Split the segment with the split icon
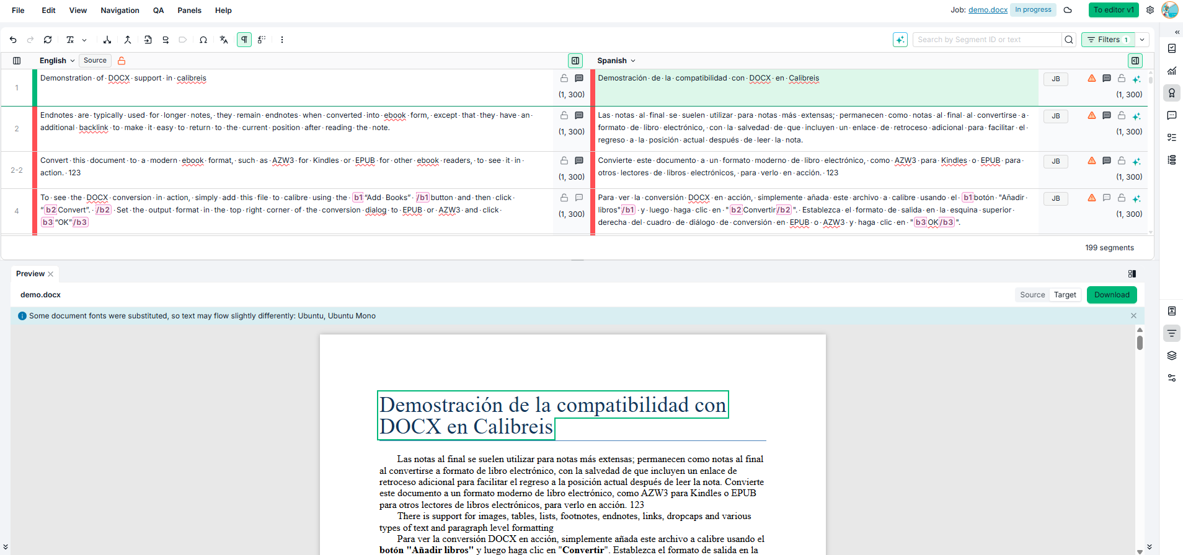Viewport: 1183px width, 555px height. [x=107, y=40]
